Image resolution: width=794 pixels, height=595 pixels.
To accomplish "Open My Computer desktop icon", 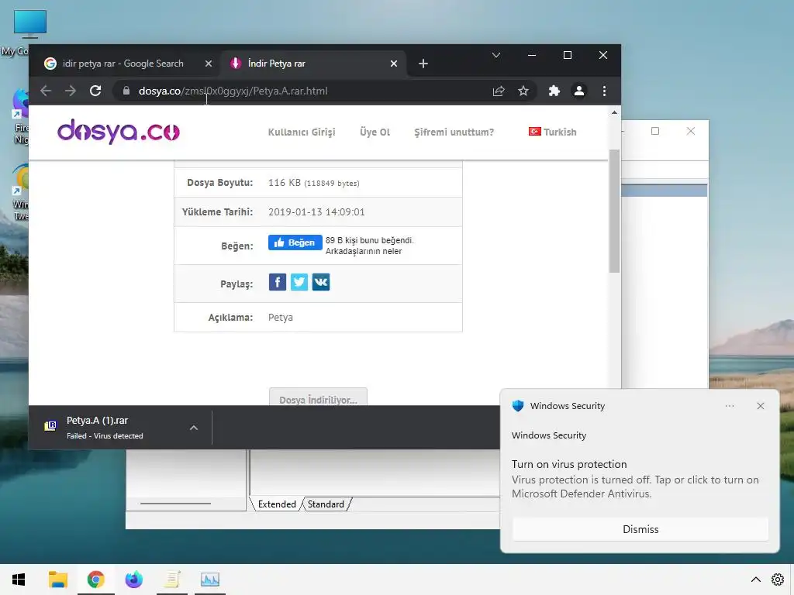I will pyautogui.click(x=30, y=24).
